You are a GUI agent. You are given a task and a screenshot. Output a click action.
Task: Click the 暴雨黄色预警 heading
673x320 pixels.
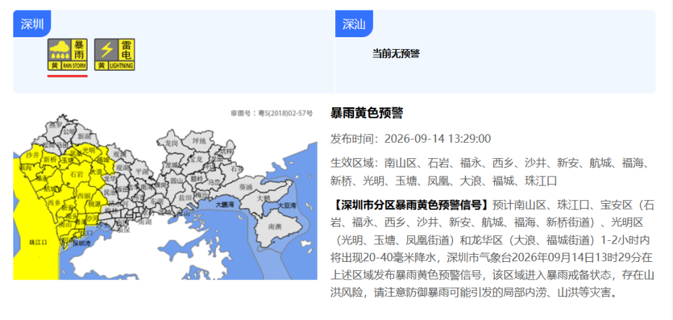click(x=367, y=113)
